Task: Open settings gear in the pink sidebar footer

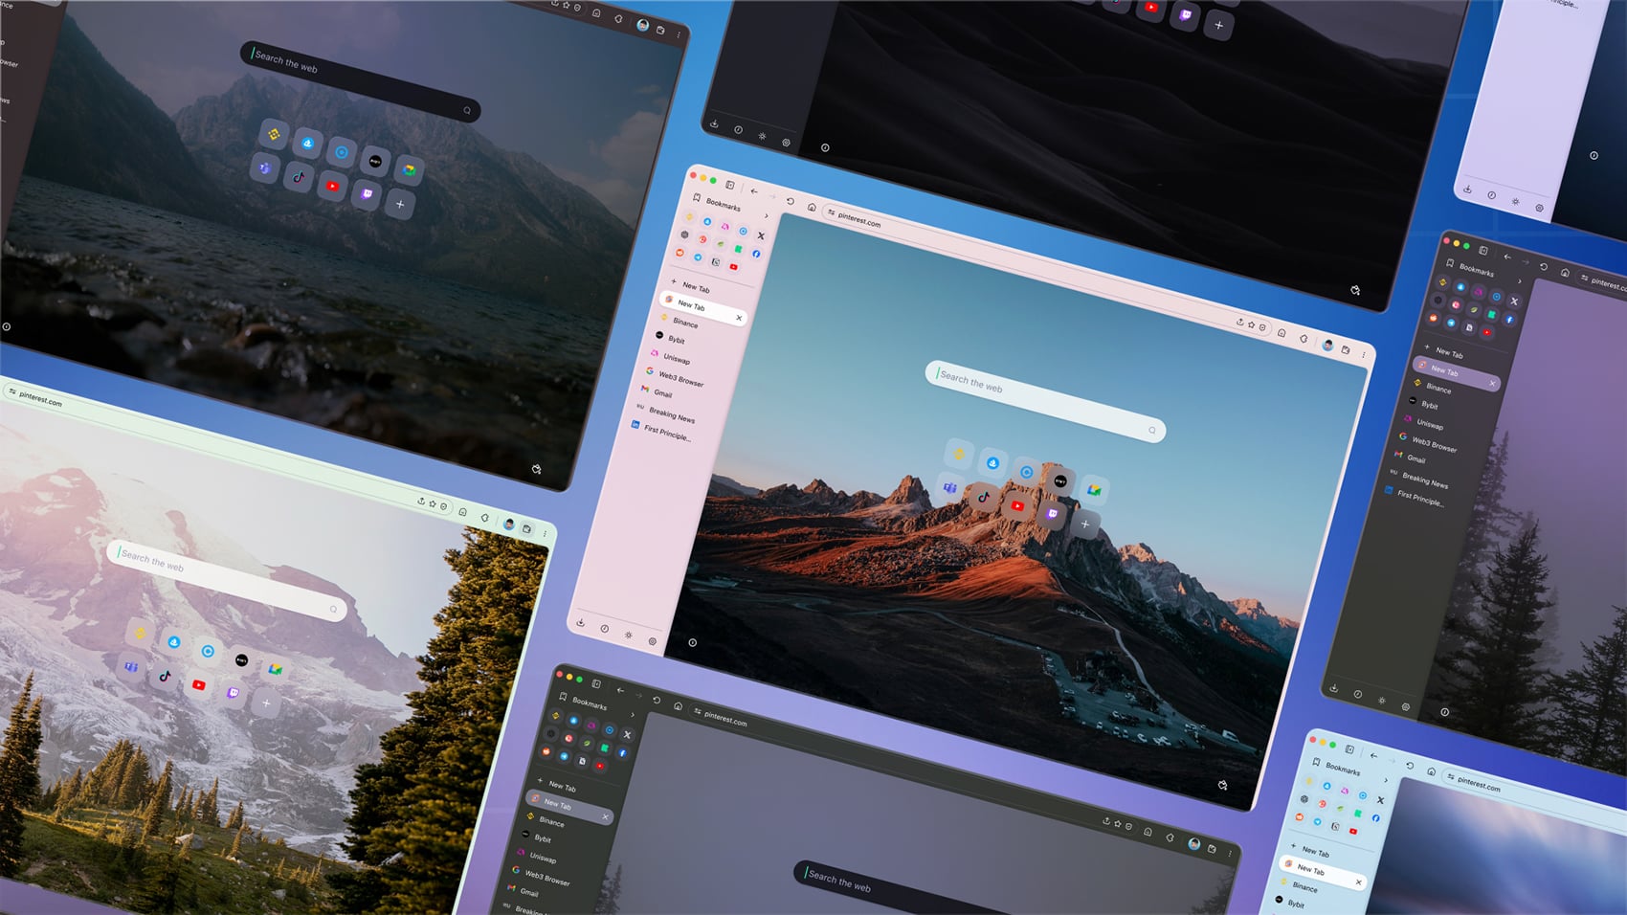Action: [653, 640]
